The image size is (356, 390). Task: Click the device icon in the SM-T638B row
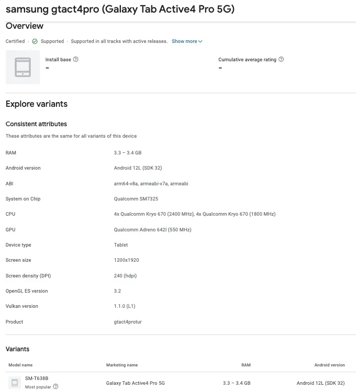pos(15,383)
